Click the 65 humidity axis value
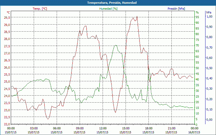 click(x=197, y=51)
